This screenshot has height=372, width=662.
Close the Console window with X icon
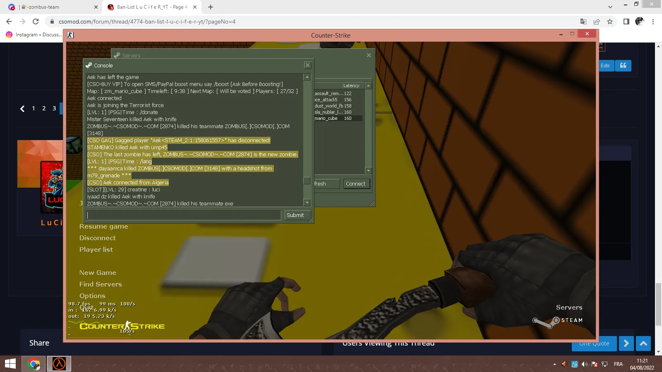click(x=307, y=65)
